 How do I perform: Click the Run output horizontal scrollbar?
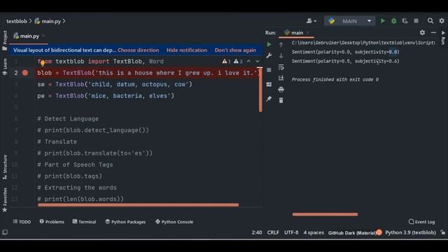pyautogui.click(x=325, y=214)
